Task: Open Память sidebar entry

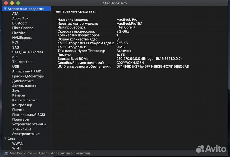Action: coord(18,110)
